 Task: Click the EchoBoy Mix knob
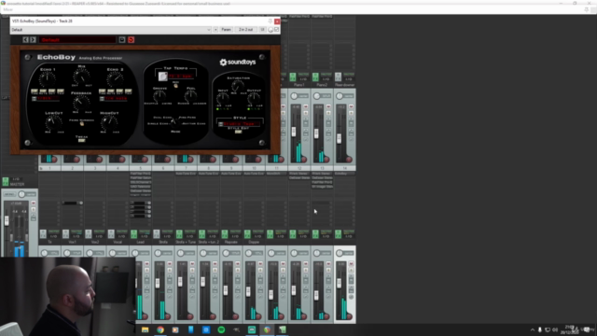81,77
